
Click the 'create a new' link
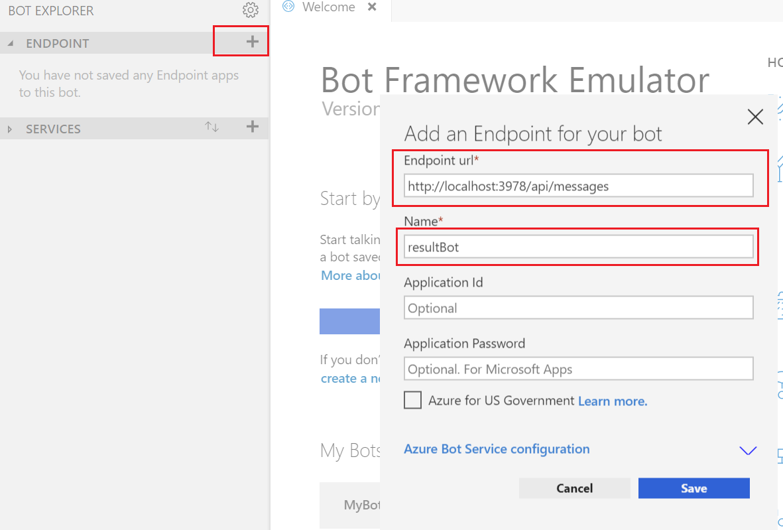[x=350, y=378]
